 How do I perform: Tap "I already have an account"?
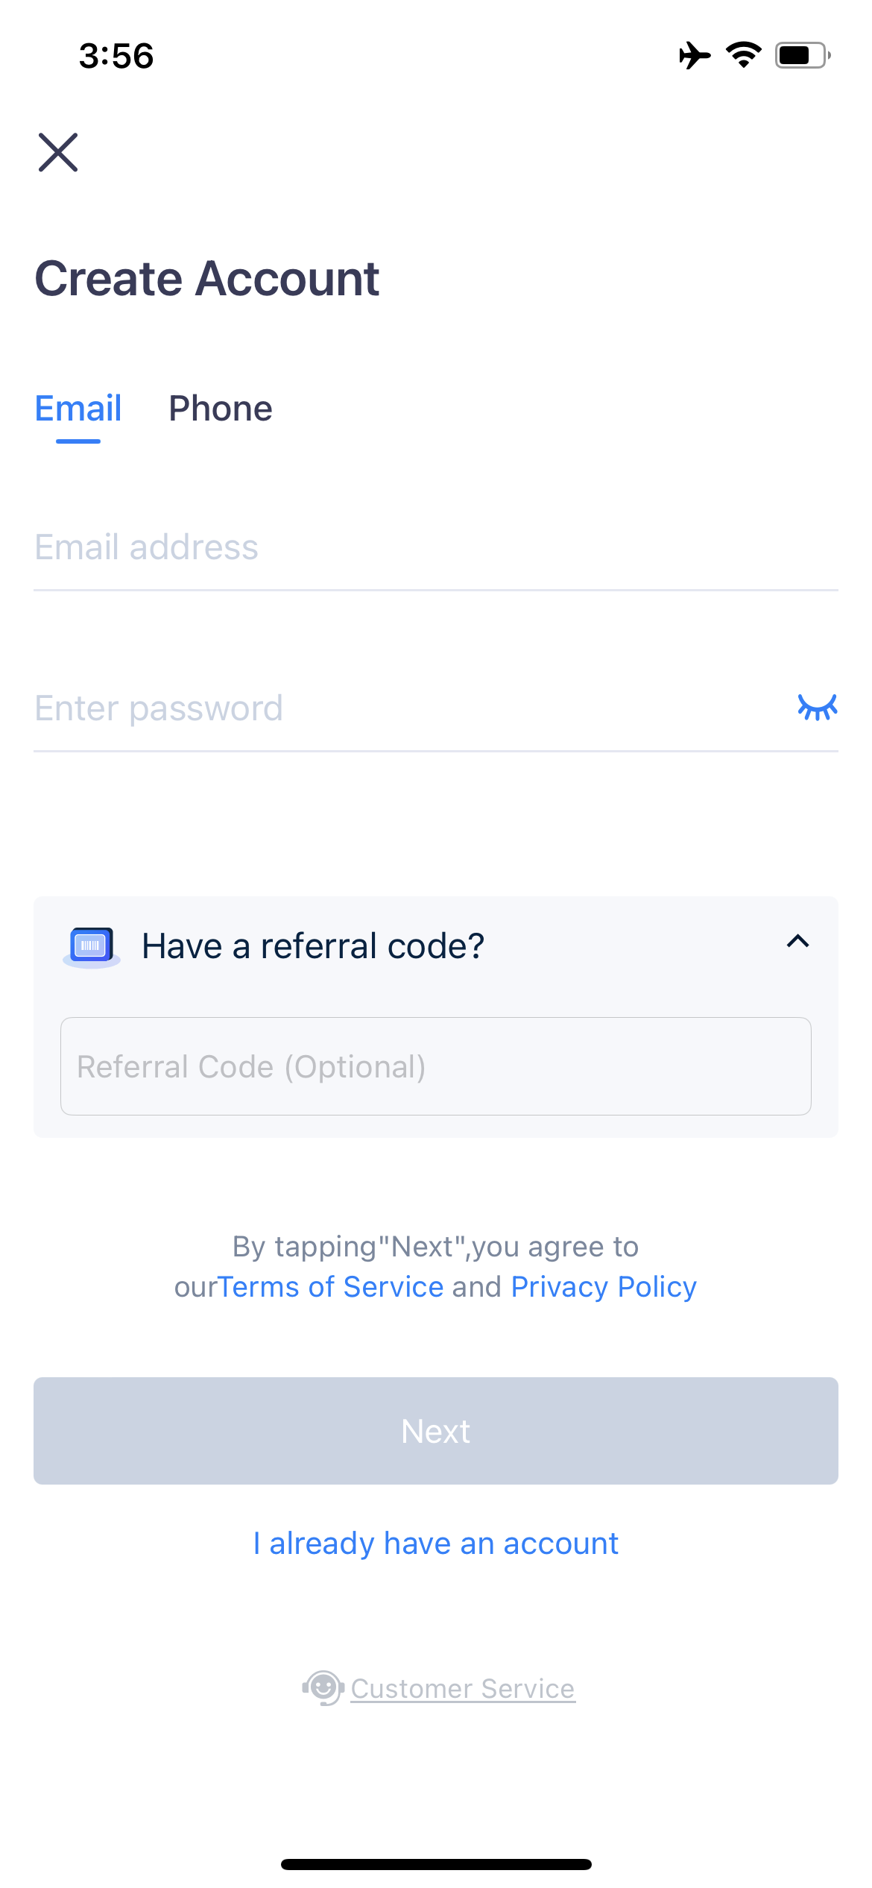[x=436, y=1544]
